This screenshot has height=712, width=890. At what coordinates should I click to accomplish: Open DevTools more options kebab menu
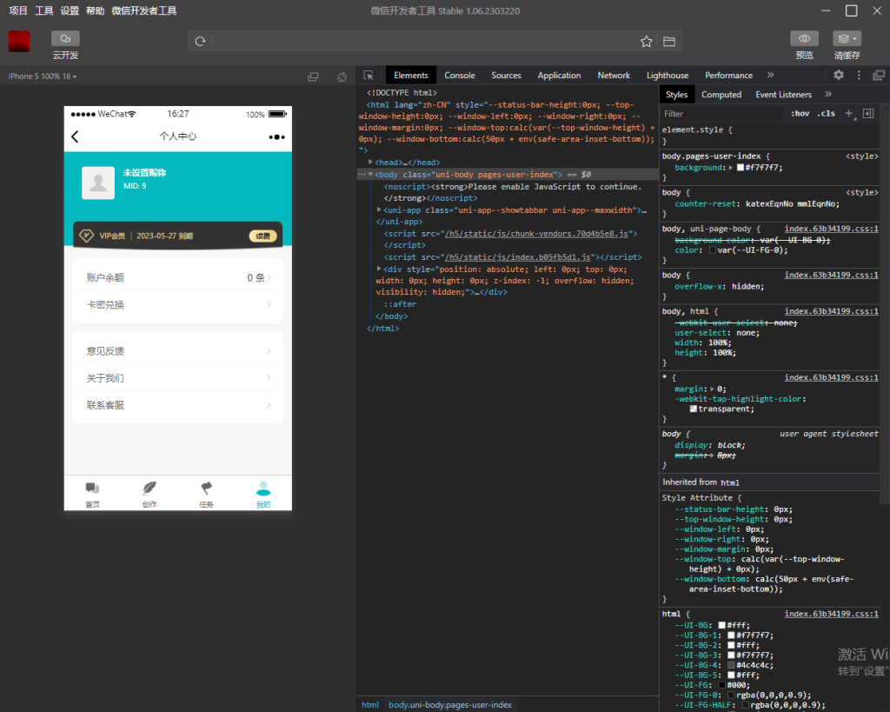click(x=859, y=75)
